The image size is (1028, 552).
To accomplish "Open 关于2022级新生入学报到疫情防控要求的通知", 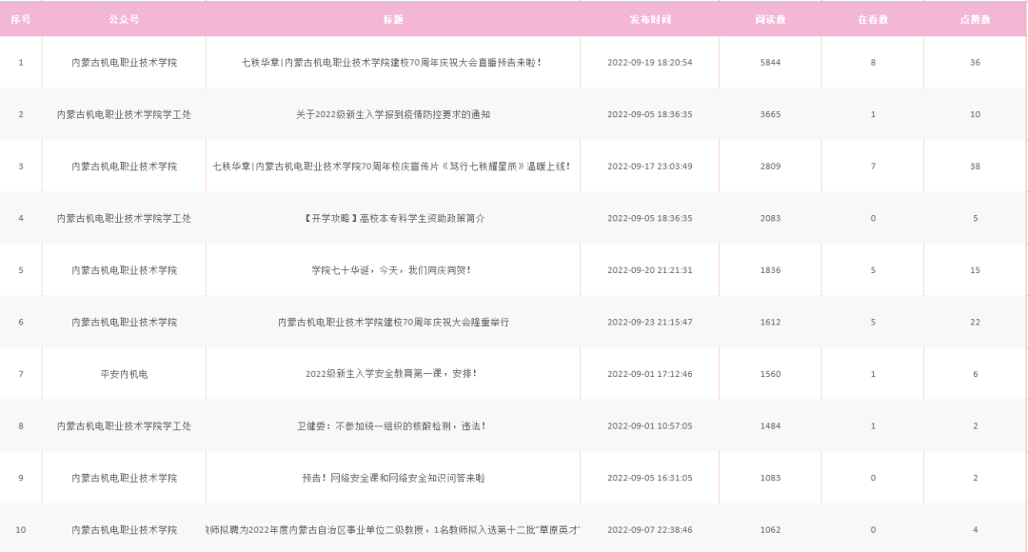I will tap(392, 114).
